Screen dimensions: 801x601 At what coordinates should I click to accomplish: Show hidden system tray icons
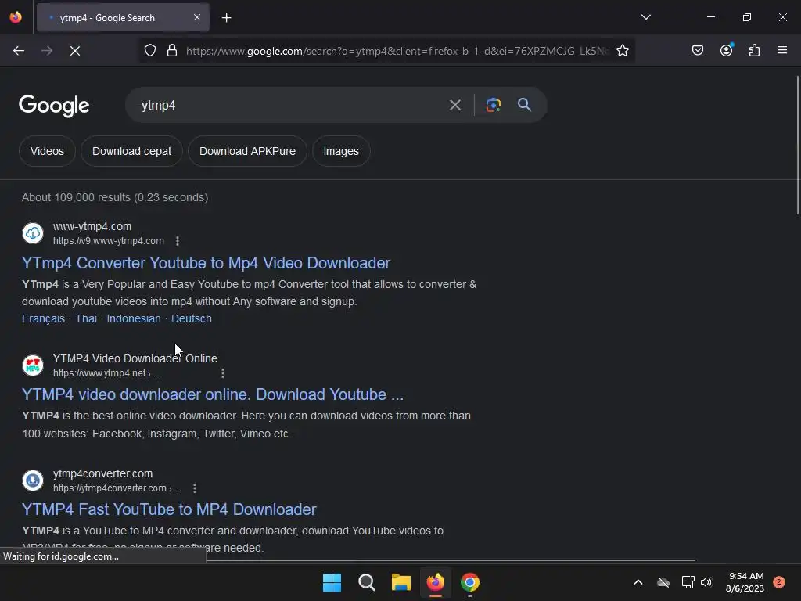click(x=638, y=582)
